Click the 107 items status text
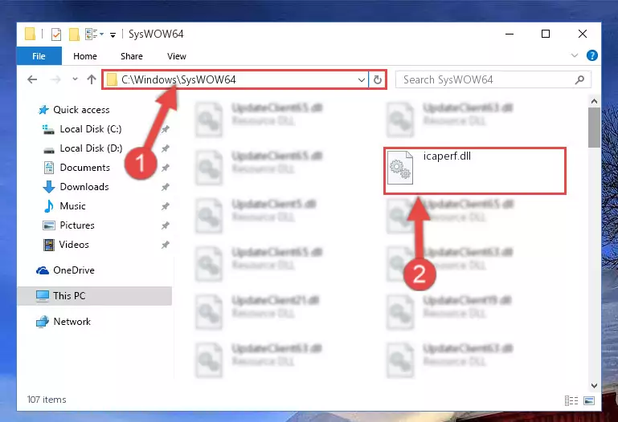This screenshot has width=618, height=422. [x=47, y=400]
